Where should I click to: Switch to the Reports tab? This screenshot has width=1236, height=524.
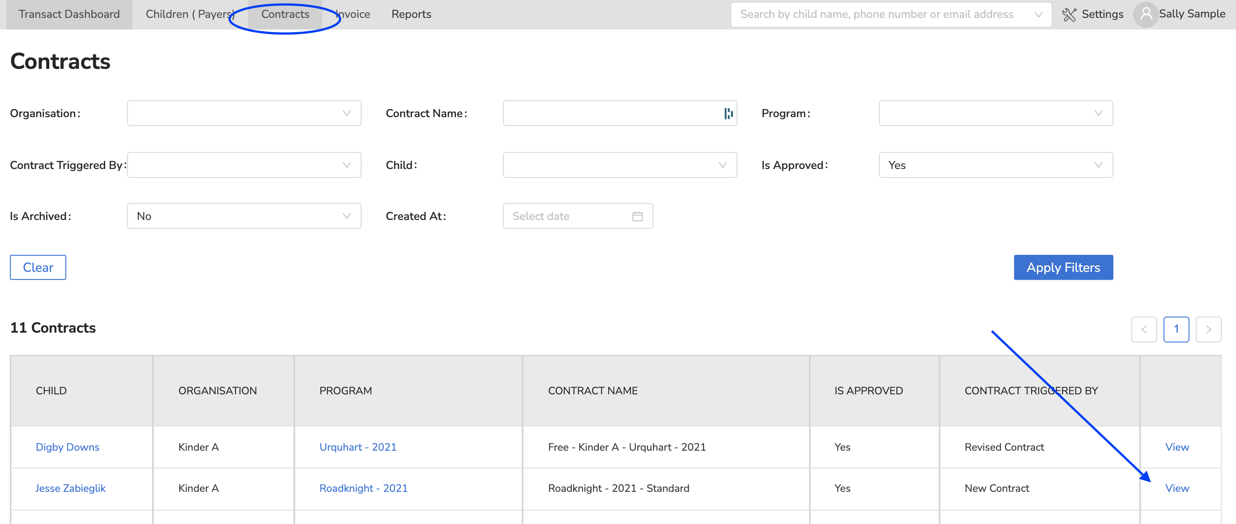pyautogui.click(x=411, y=14)
